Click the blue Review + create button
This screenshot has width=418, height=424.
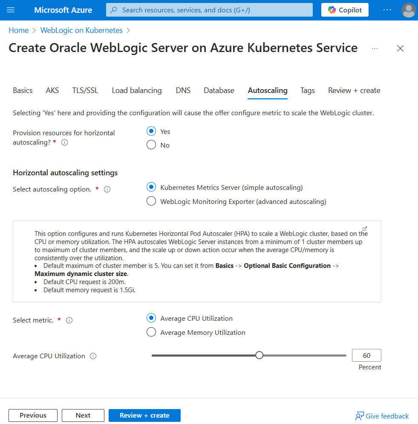click(144, 415)
